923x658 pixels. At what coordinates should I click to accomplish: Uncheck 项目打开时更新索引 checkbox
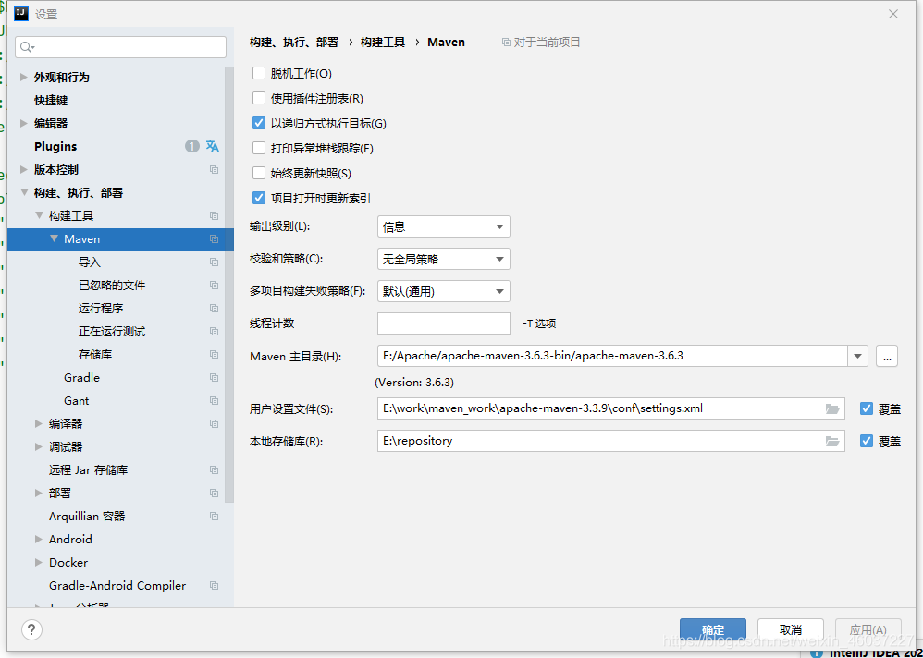click(x=258, y=198)
